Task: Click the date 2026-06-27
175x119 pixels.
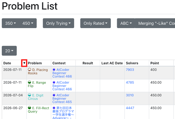Action: (13, 108)
